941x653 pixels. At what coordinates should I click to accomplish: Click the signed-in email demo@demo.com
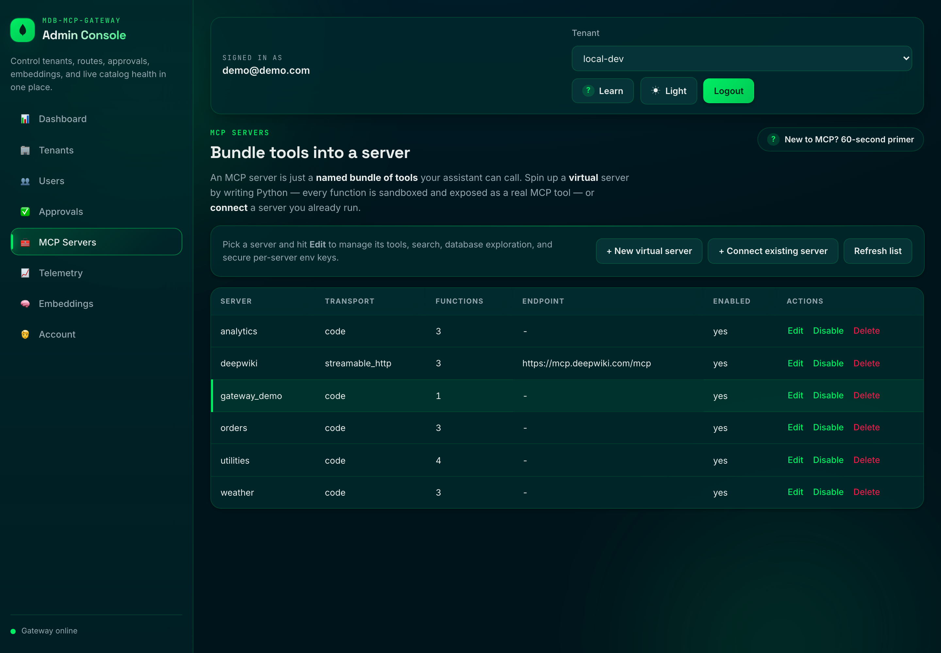(266, 71)
